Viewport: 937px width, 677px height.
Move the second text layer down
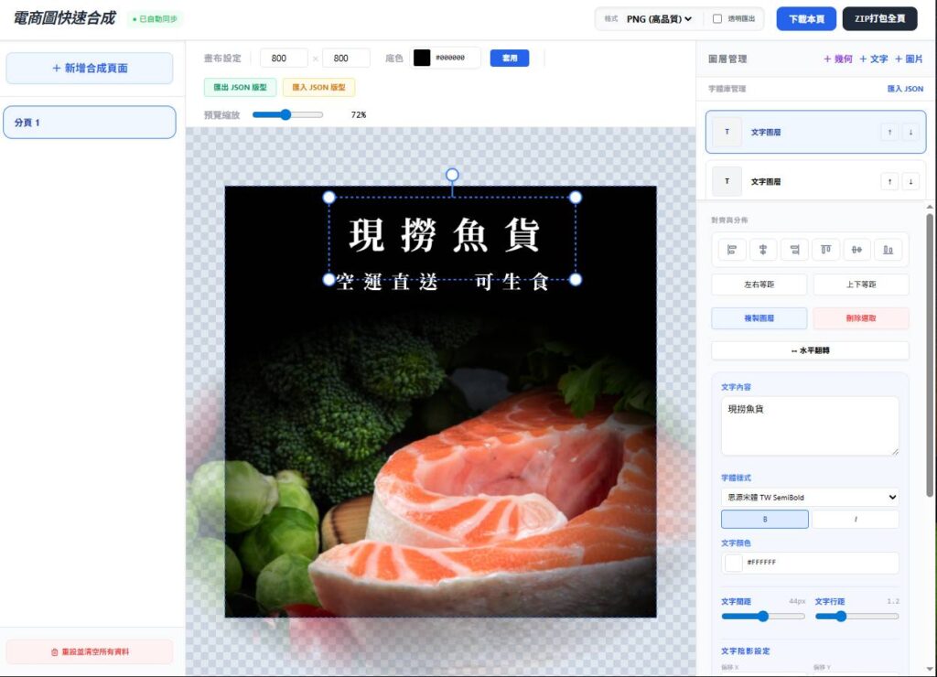(x=910, y=182)
